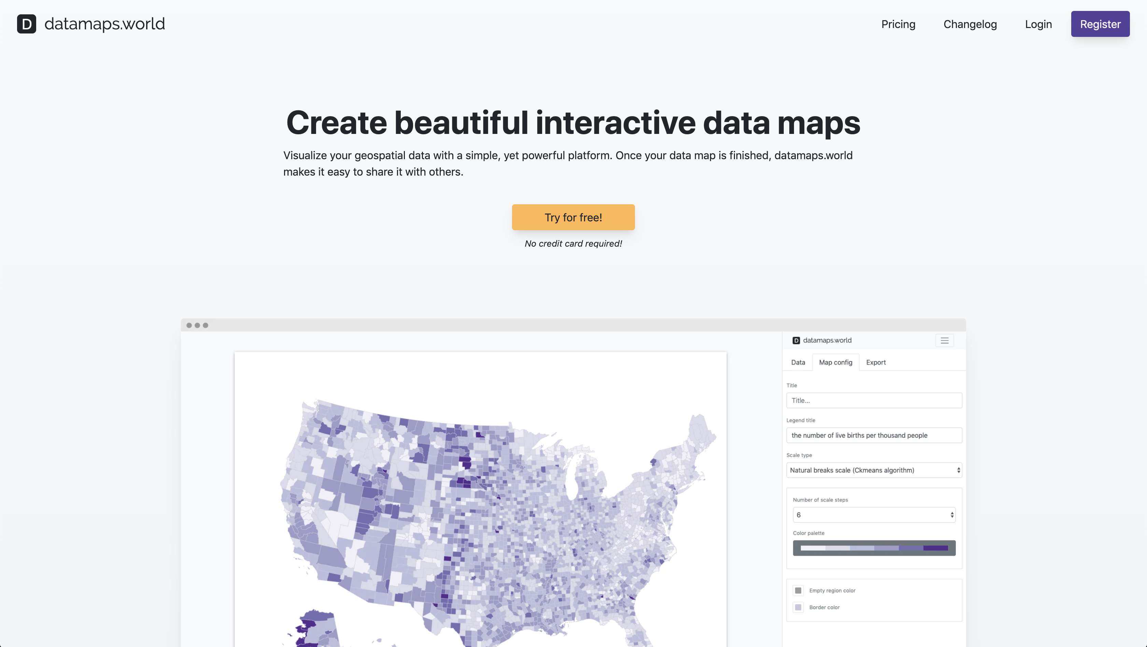Open the hamburger menu in the config panel
This screenshot has width=1147, height=647.
point(944,341)
